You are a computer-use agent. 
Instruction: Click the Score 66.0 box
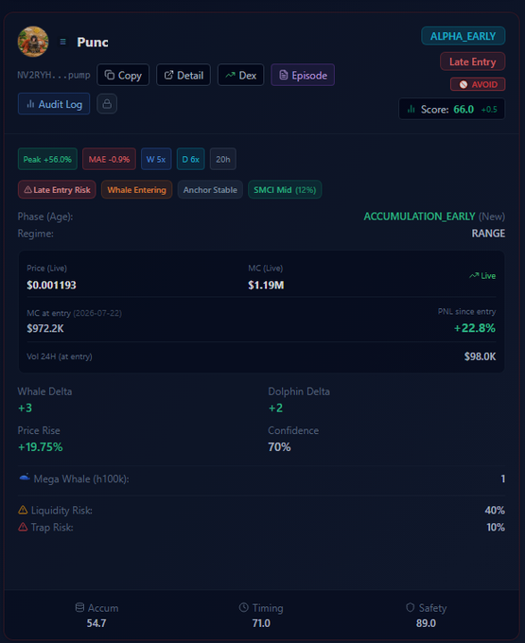coord(452,110)
